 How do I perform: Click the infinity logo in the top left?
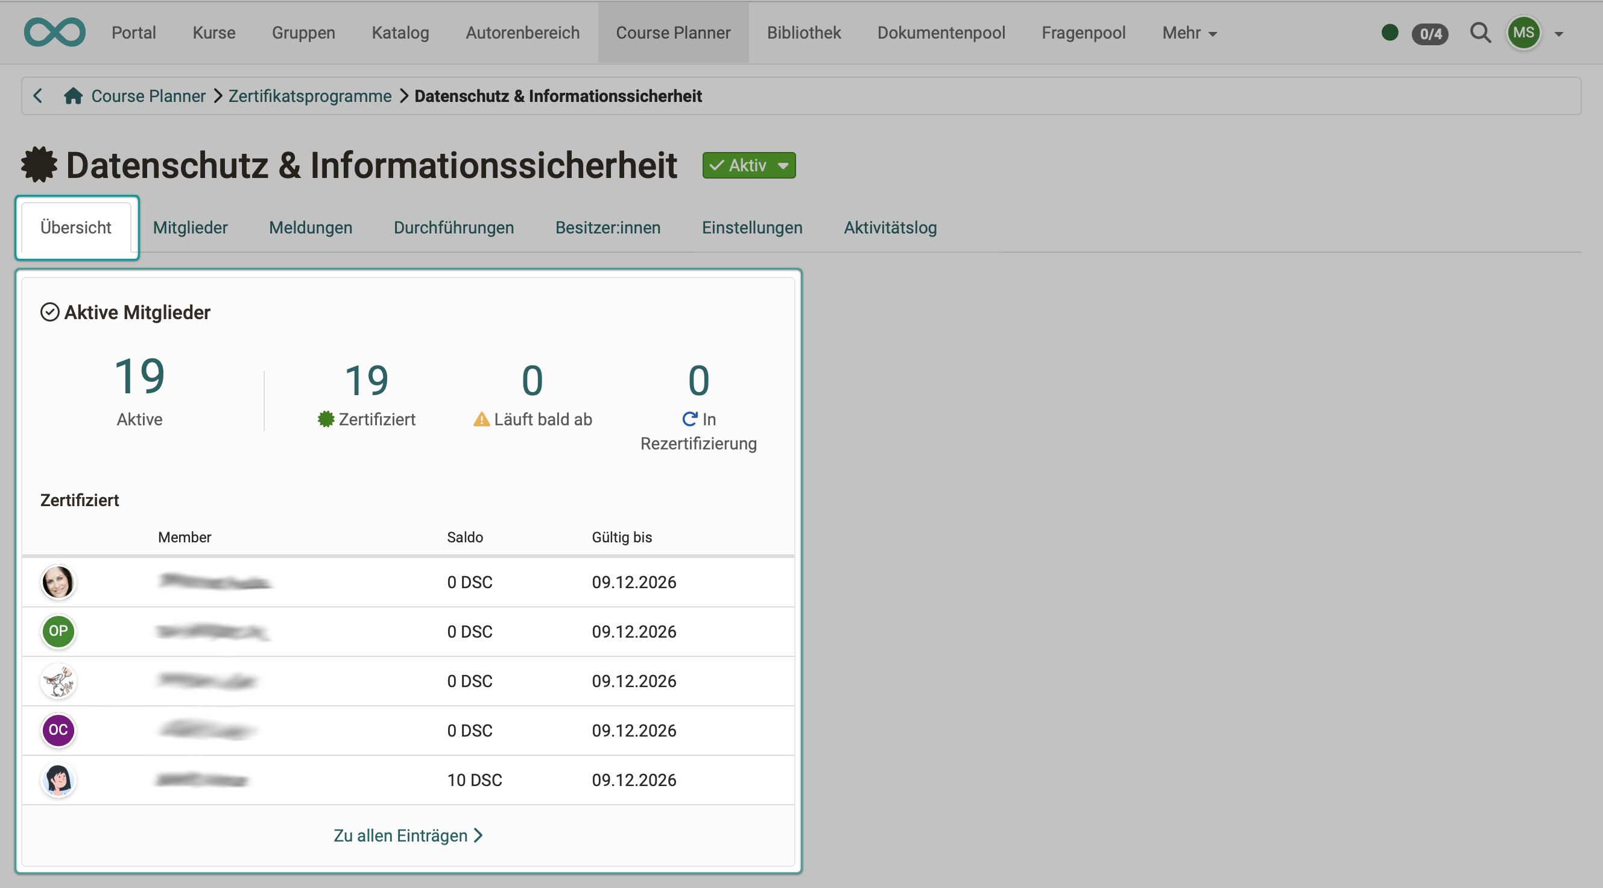coord(55,32)
